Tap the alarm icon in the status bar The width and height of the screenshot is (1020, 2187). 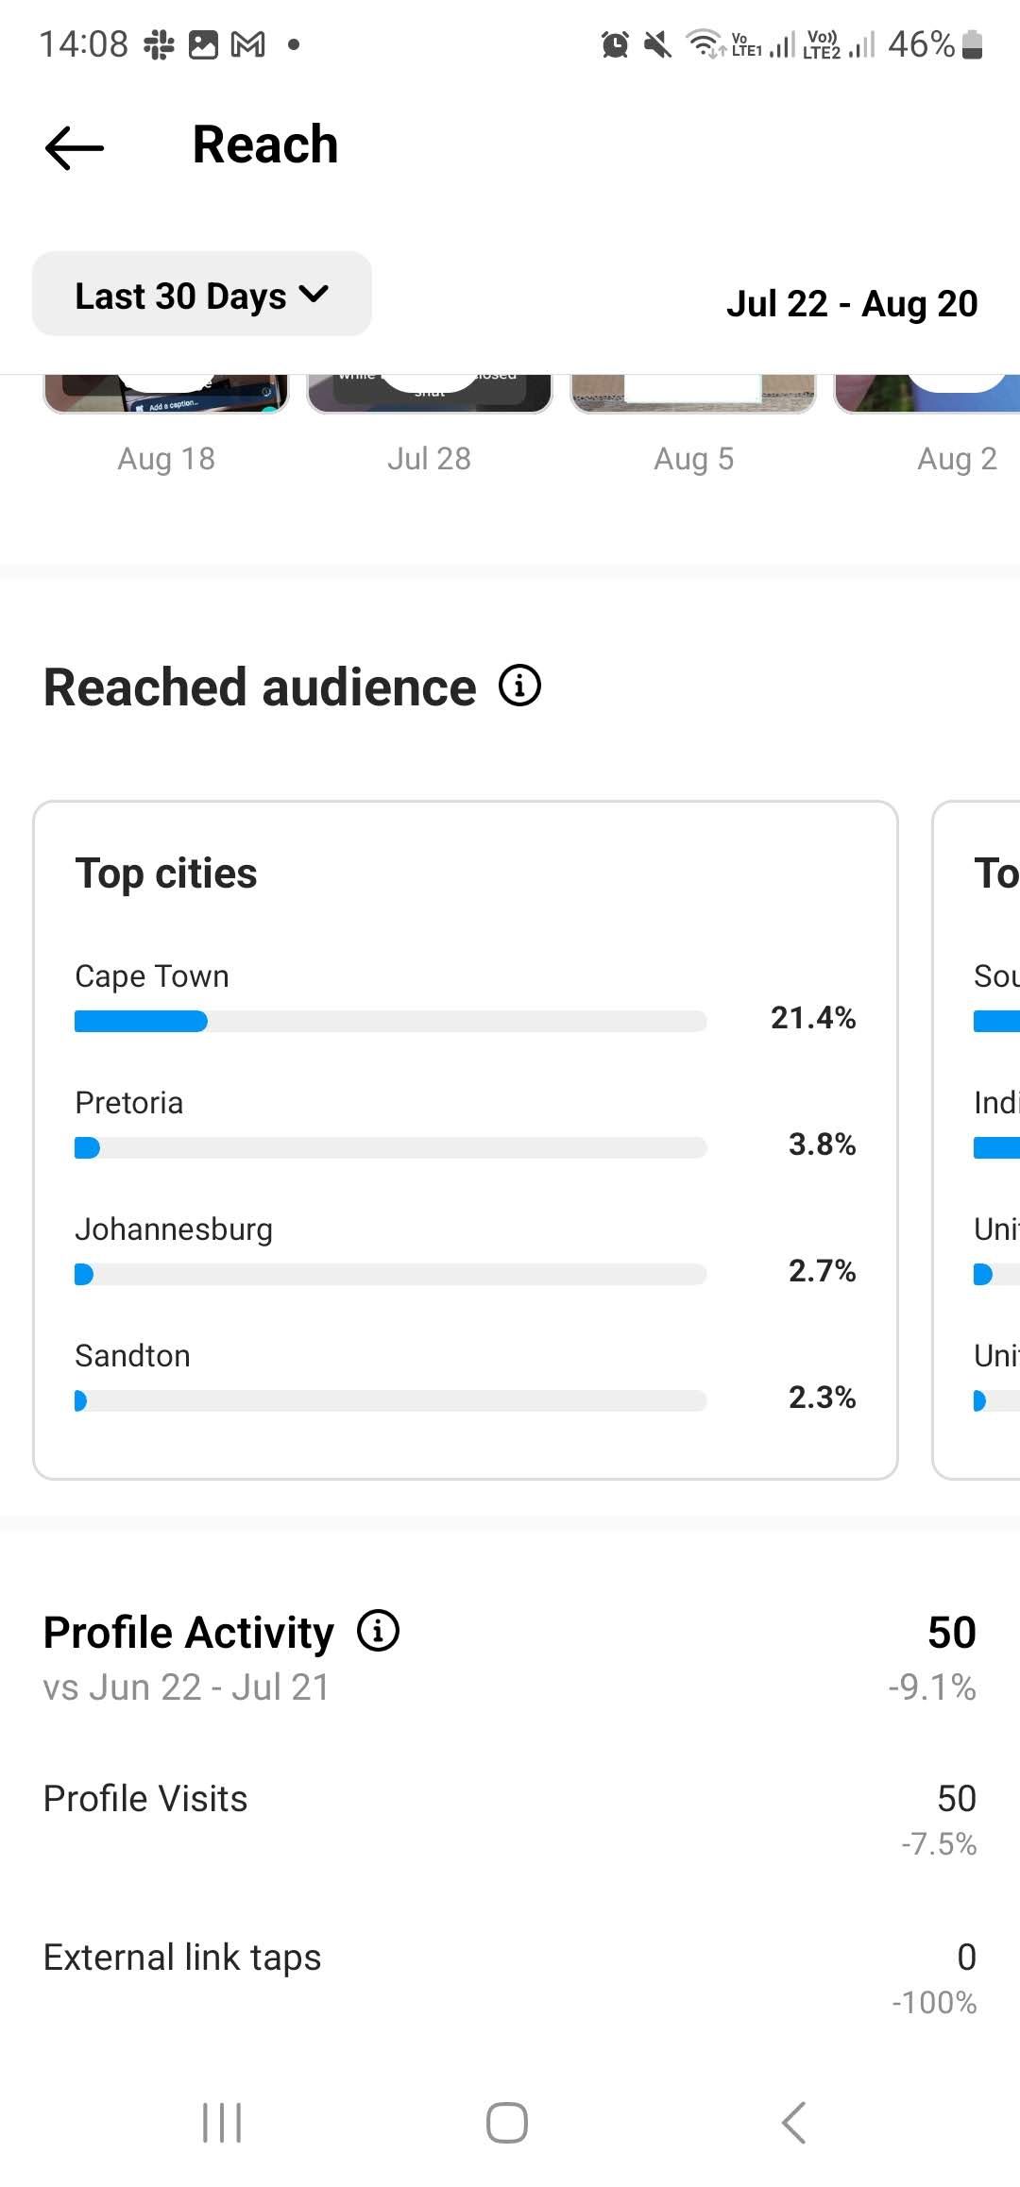click(x=615, y=43)
